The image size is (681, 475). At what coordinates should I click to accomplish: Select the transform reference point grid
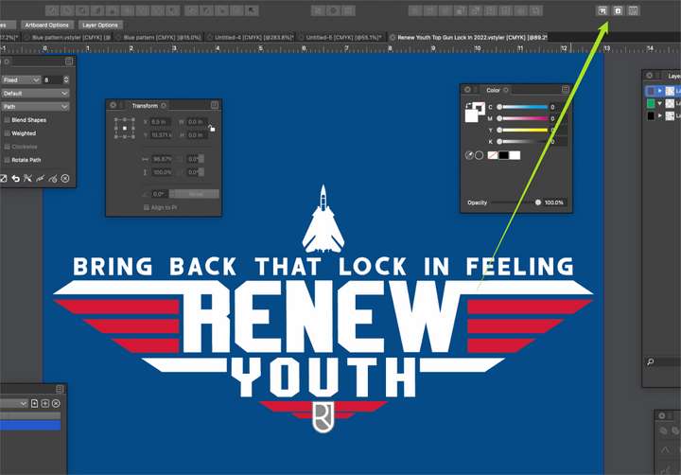[x=124, y=128]
